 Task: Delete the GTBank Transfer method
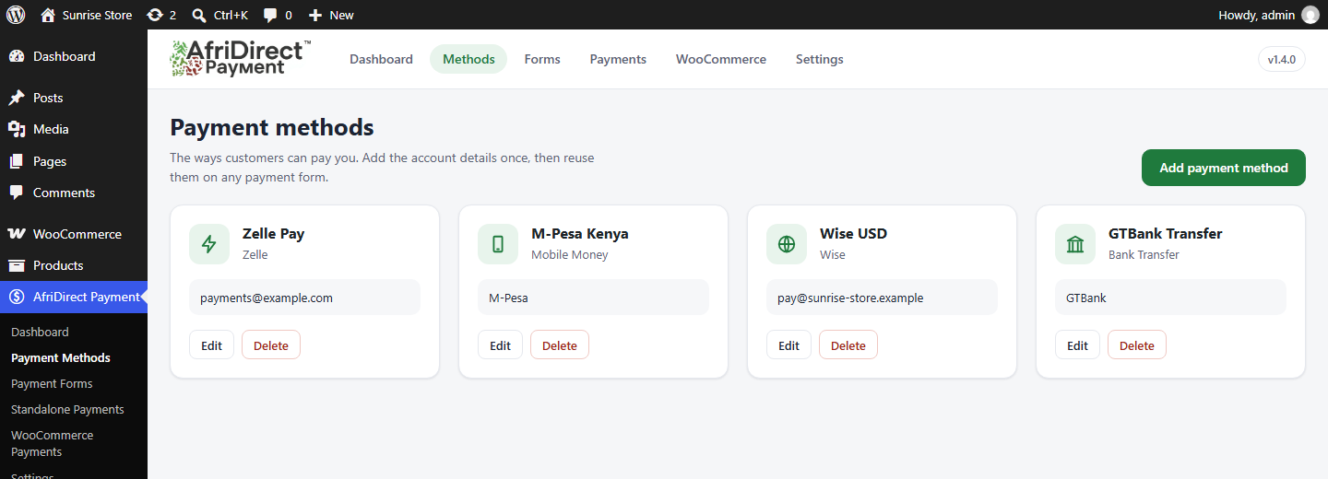1137,345
